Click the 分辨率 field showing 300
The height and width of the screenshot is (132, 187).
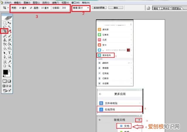(x=65, y=8)
